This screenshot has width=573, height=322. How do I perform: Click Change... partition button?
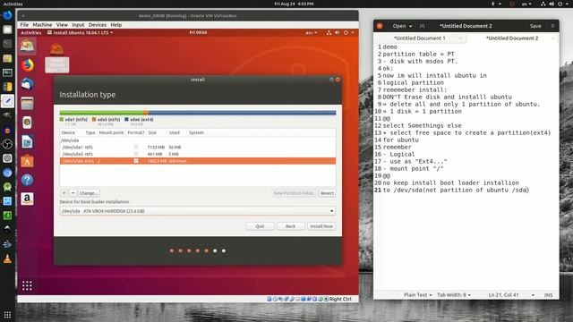coord(89,193)
